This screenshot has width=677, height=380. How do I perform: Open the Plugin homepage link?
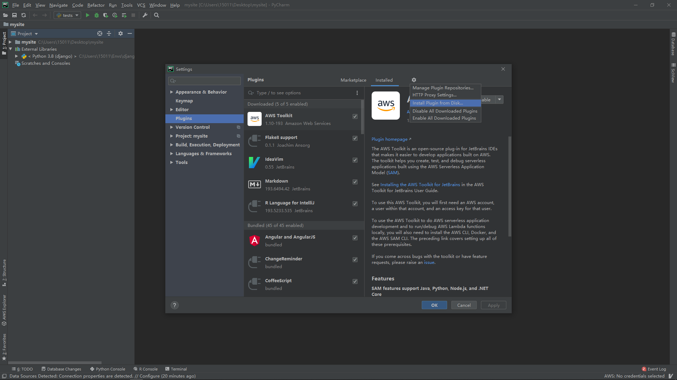pos(389,139)
